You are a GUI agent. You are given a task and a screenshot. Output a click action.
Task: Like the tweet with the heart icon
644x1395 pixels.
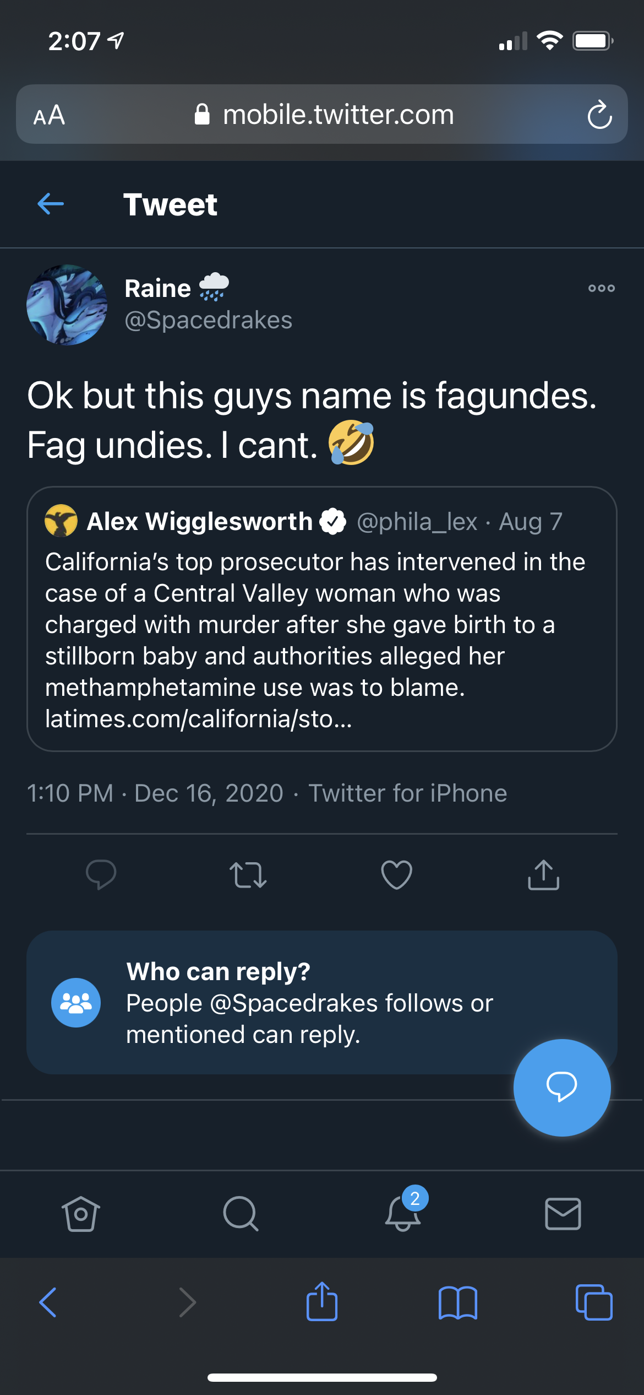396,875
